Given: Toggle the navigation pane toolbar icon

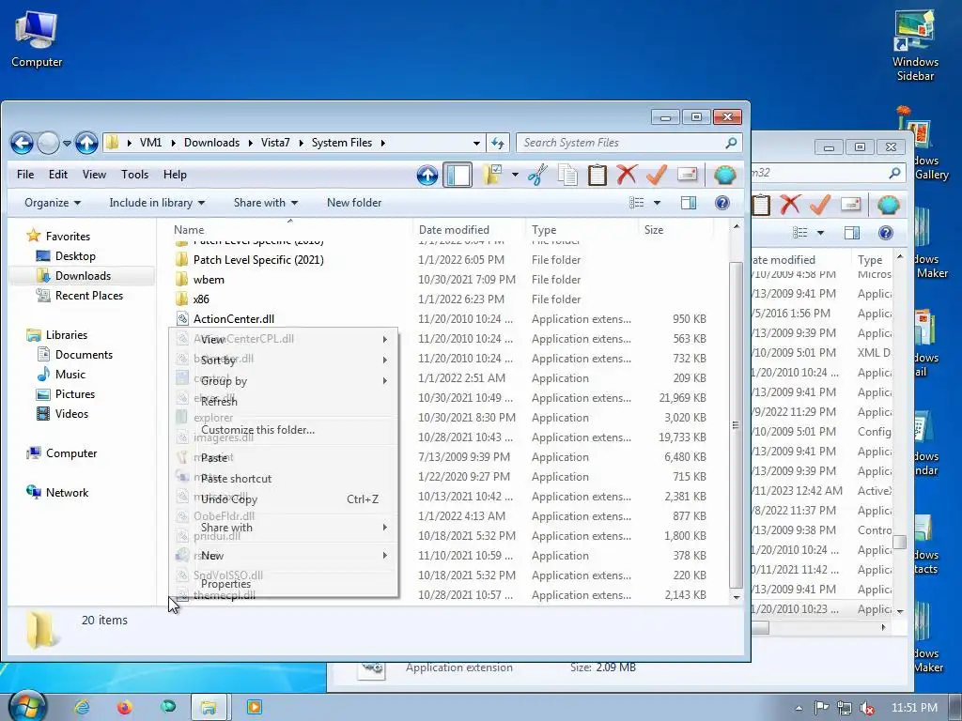Looking at the screenshot, I should (x=458, y=176).
